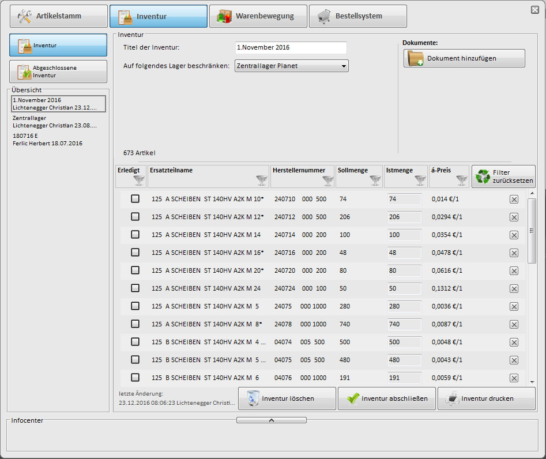Click the filter funnel icon in Ersatzteilname column
The width and height of the screenshot is (546, 459).
[262, 180]
